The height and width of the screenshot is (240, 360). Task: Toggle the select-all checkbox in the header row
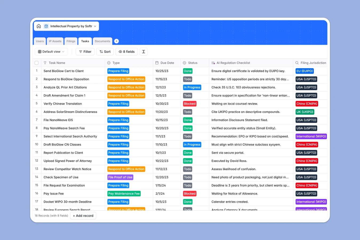point(37,63)
